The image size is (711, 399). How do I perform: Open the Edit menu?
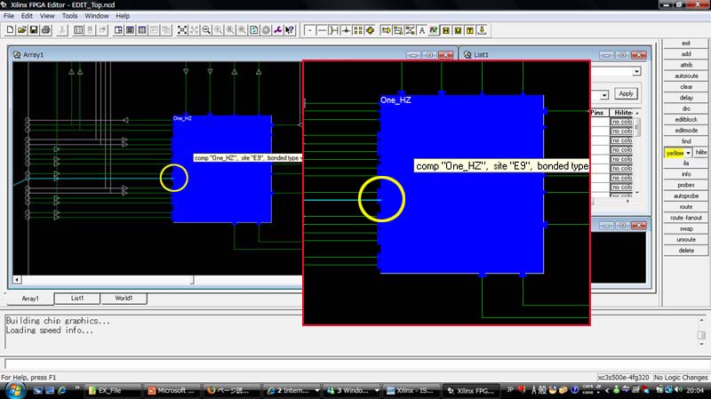pos(27,16)
